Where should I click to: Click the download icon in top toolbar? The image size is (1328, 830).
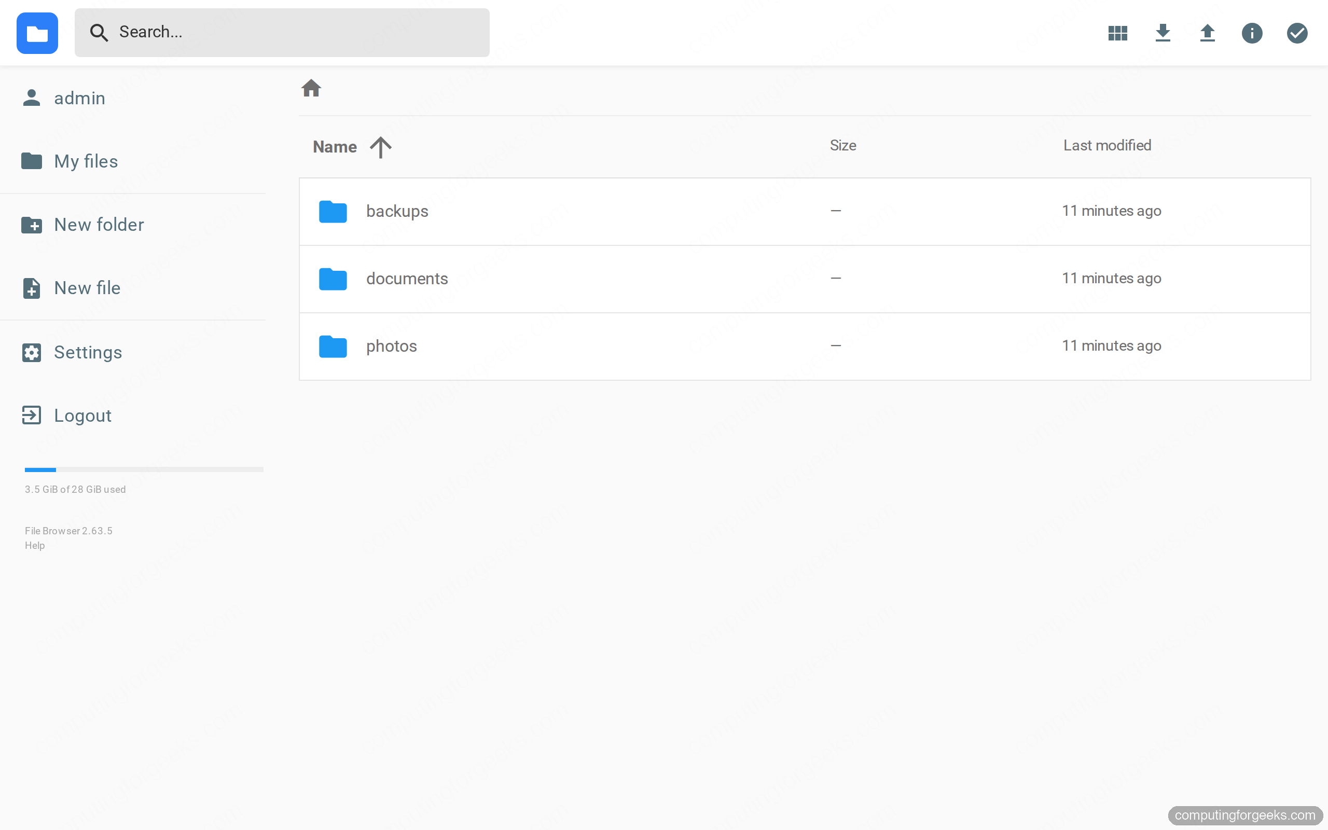pos(1163,33)
